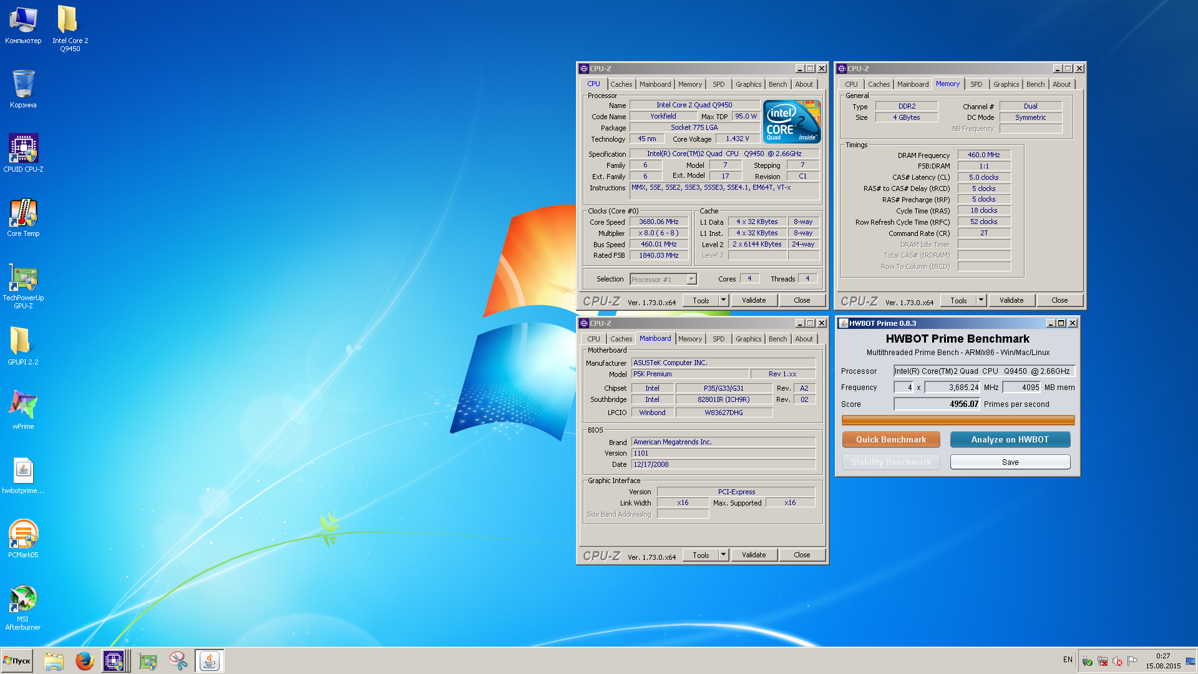Screen dimensions: 1198x674
Task: Click the Score field showing 4956.07
Action: pyautogui.click(x=937, y=404)
